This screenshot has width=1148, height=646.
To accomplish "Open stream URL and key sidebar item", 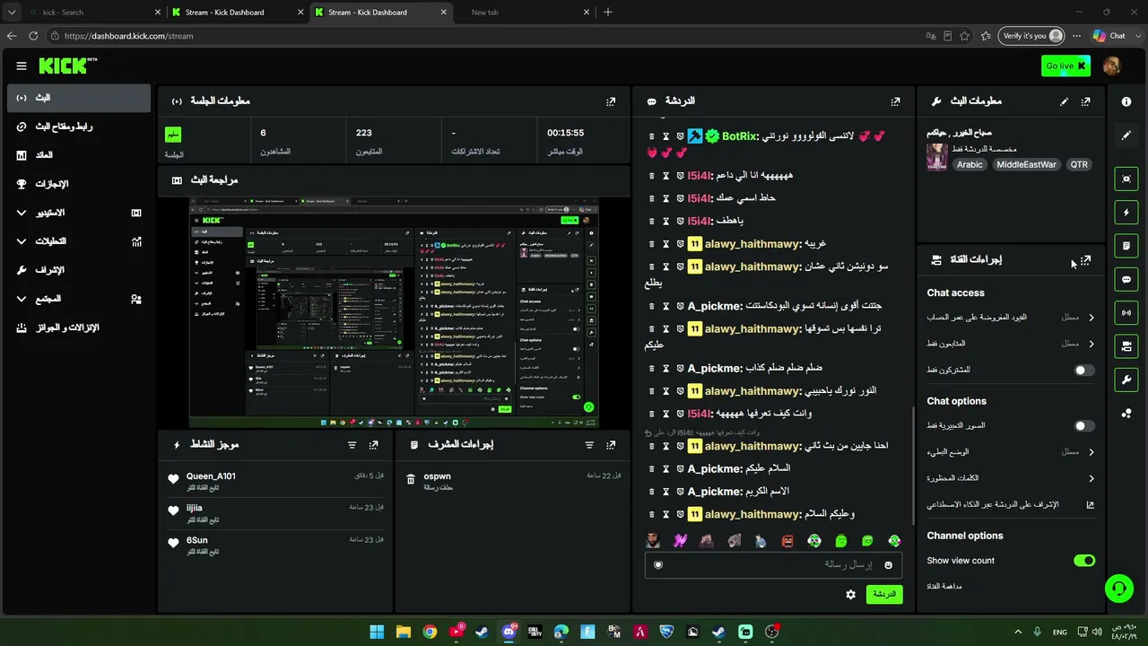I will (x=79, y=127).
